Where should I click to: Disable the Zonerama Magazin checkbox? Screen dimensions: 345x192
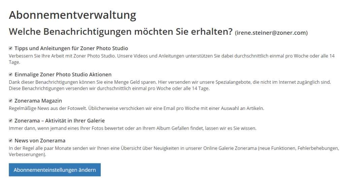[10, 101]
